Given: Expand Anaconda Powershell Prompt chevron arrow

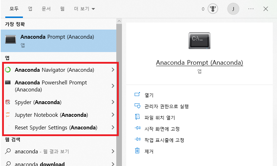Looking at the screenshot, I should point(113,86).
